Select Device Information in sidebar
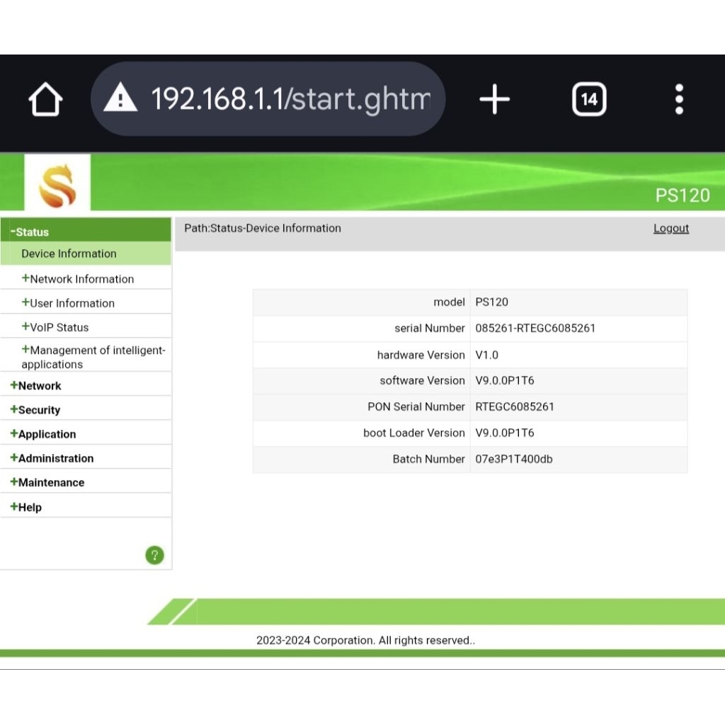This screenshot has width=725, height=725. (x=69, y=253)
